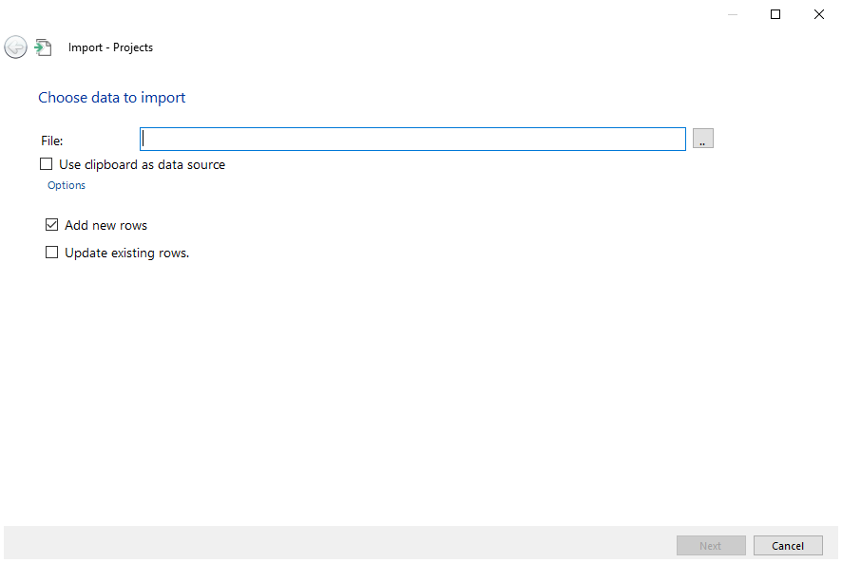The width and height of the screenshot is (842, 563).
Task: Close the Import window with X
Action: 819,14
